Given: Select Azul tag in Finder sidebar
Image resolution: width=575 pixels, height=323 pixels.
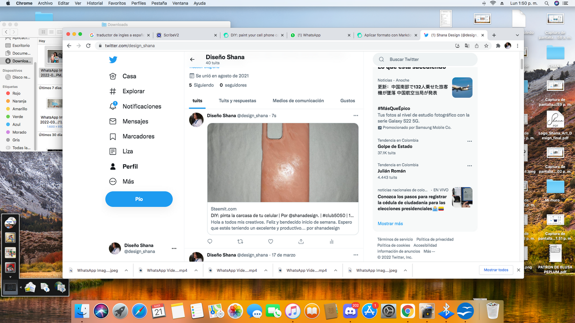Looking at the screenshot, I should [x=13, y=124].
